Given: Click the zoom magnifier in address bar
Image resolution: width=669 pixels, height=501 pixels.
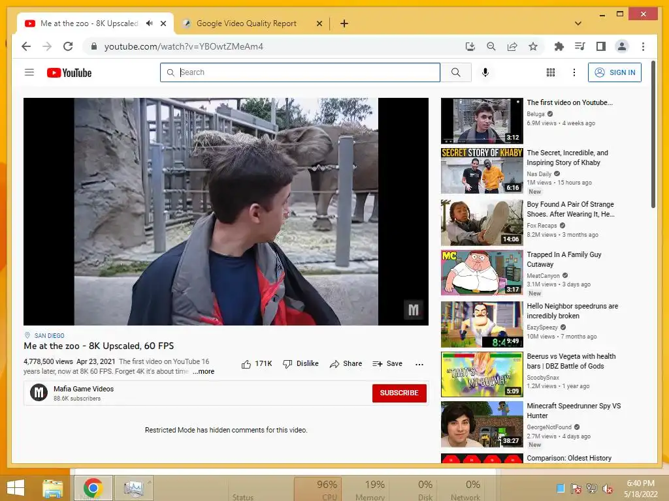Looking at the screenshot, I should click(x=491, y=46).
